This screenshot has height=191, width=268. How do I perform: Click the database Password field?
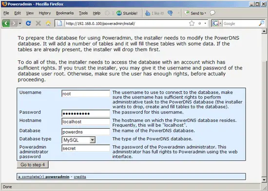[86, 113]
